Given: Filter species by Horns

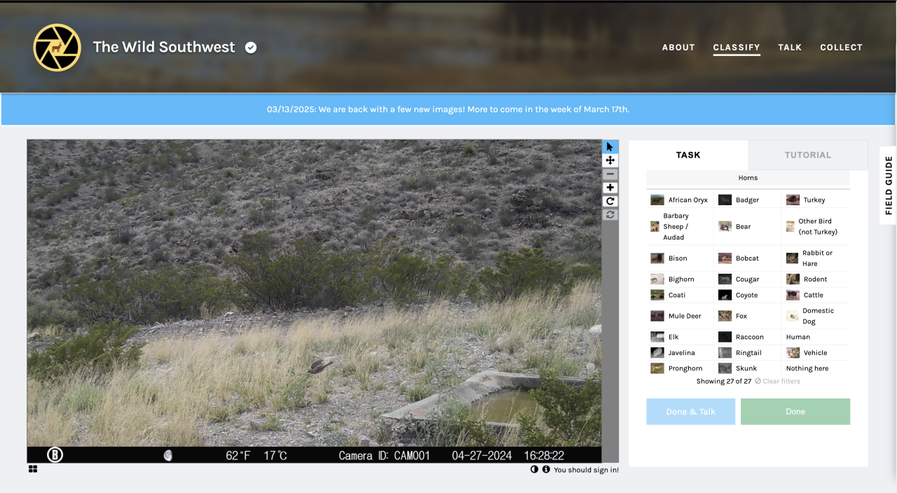Looking at the screenshot, I should 748,178.
